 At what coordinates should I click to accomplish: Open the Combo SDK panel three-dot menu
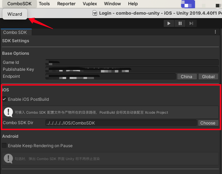[x=215, y=32]
